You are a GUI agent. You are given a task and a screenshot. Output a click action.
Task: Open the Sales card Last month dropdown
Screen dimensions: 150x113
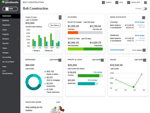pyautogui.click(x=145, y=60)
